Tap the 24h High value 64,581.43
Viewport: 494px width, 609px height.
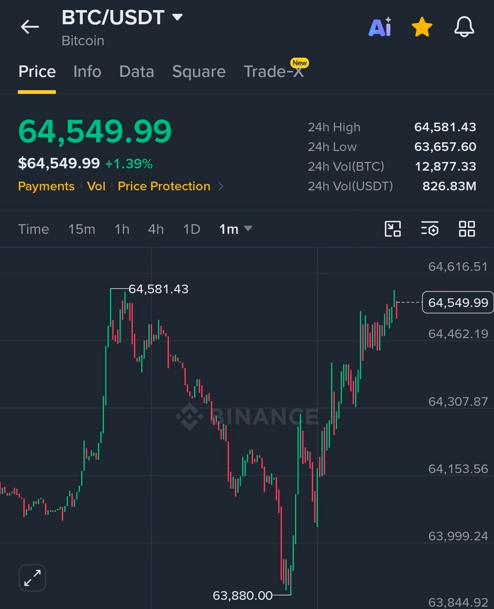click(445, 127)
